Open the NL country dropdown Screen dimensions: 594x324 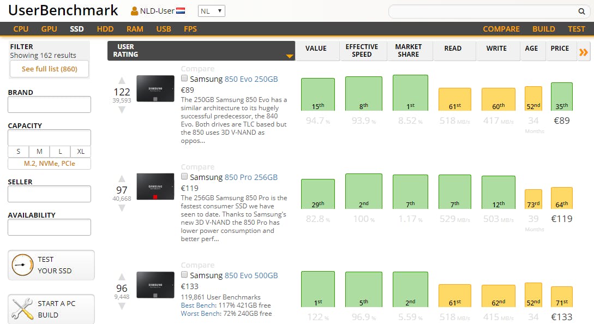(x=212, y=11)
